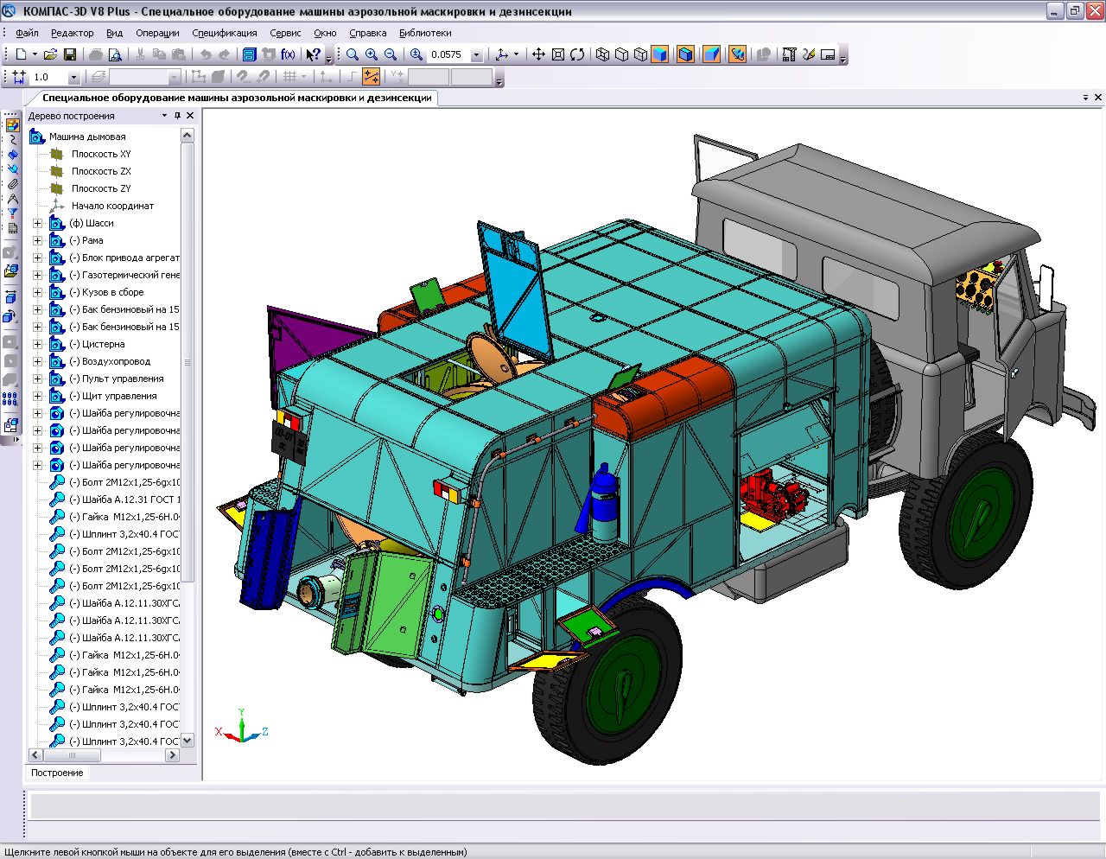Click the Save document icon
Viewport: 1106px width, 859px height.
(70, 54)
